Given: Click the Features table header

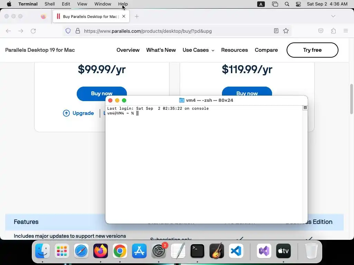Looking at the screenshot, I should tap(26, 222).
